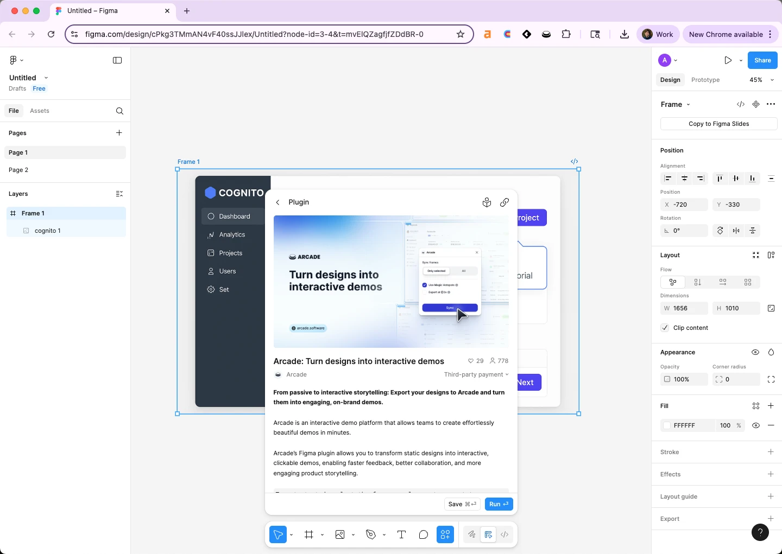Toggle fill FFFFFF visibility eye
Image resolution: width=782 pixels, height=554 pixels.
(x=756, y=425)
